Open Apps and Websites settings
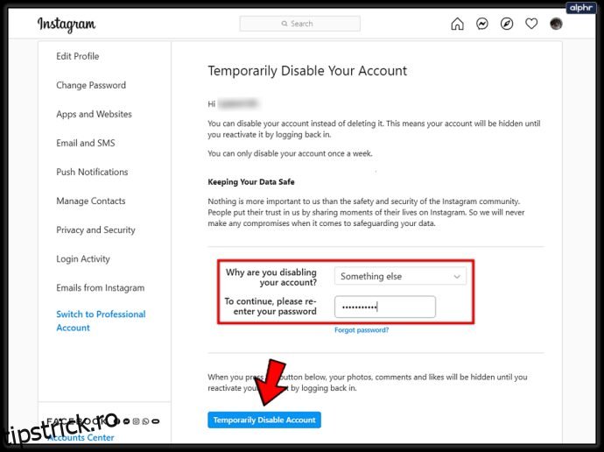The image size is (604, 452). tap(94, 114)
